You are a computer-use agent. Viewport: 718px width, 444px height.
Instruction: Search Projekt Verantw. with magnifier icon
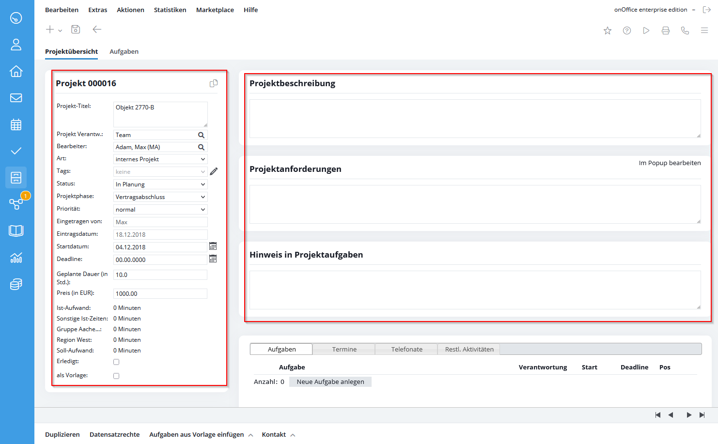(202, 135)
